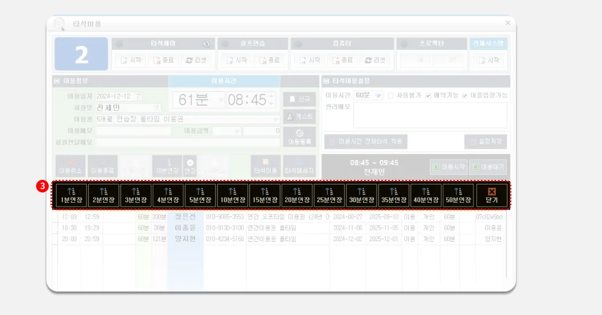Toggle the 어플입장가능 checkbox

[x=465, y=96]
